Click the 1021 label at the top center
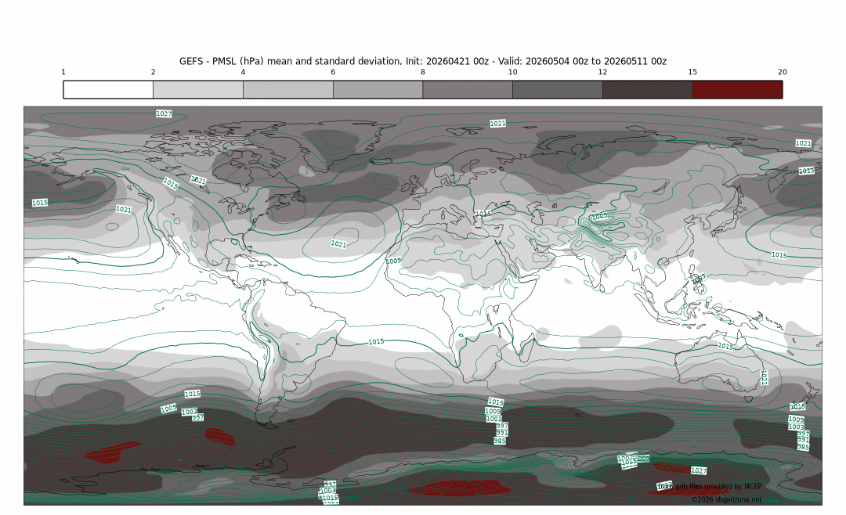Image resolution: width=846 pixels, height=515 pixels. point(497,124)
